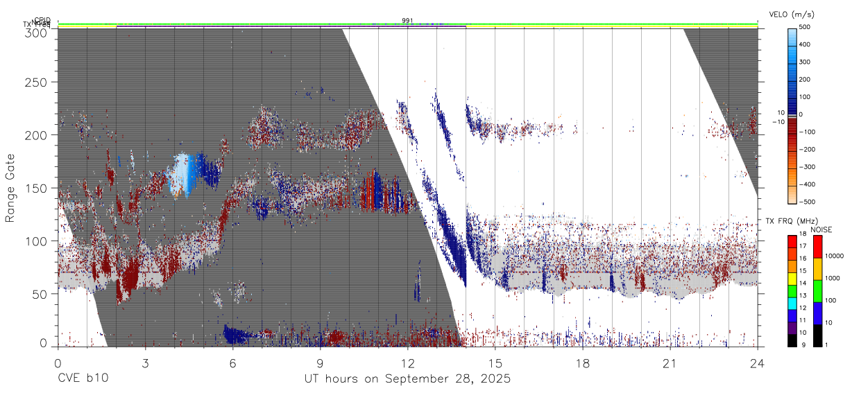This screenshot has width=852, height=393.
Task: Click the '10000' noise legend value
Action: pyautogui.click(x=835, y=255)
